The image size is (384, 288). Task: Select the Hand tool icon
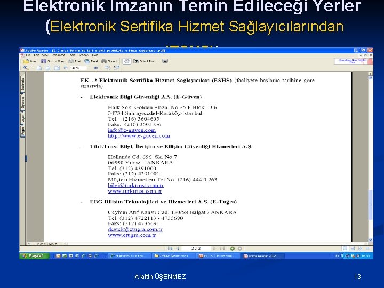click(126, 61)
